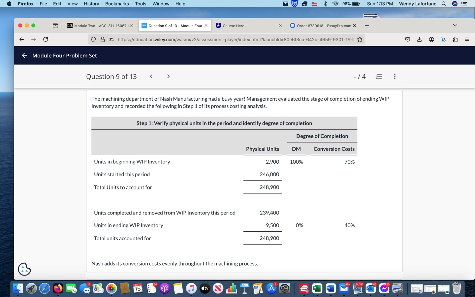
Task: Open the History menu
Action: click(91, 4)
